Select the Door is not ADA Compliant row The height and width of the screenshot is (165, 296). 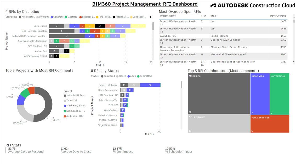coord(223,42)
